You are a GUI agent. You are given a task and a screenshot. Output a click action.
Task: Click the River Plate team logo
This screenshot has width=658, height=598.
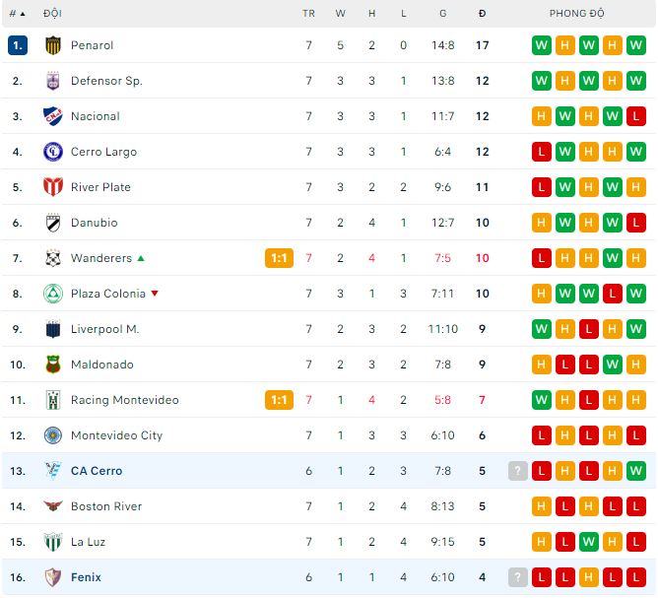pyautogui.click(x=53, y=187)
